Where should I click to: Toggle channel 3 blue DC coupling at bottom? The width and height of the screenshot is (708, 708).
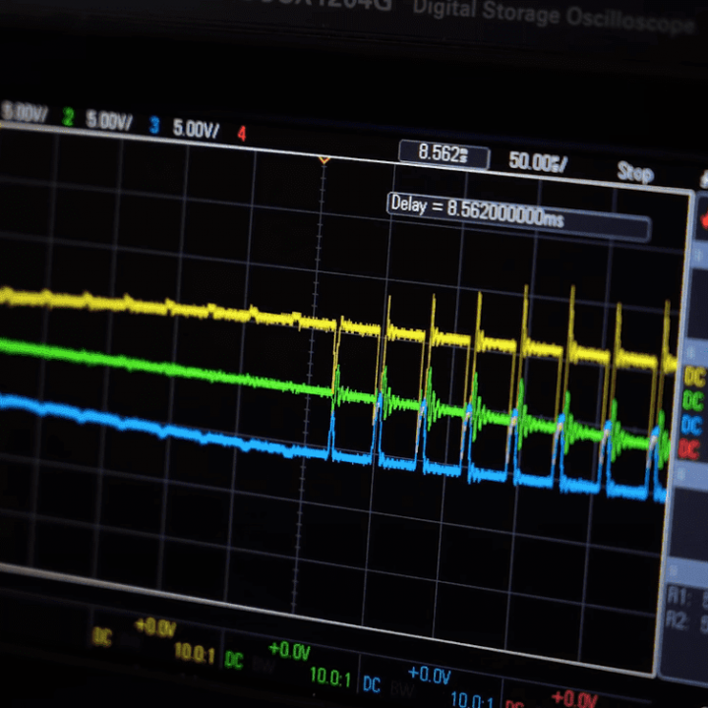click(x=372, y=683)
